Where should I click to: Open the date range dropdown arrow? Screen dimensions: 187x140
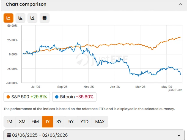coord(179,136)
